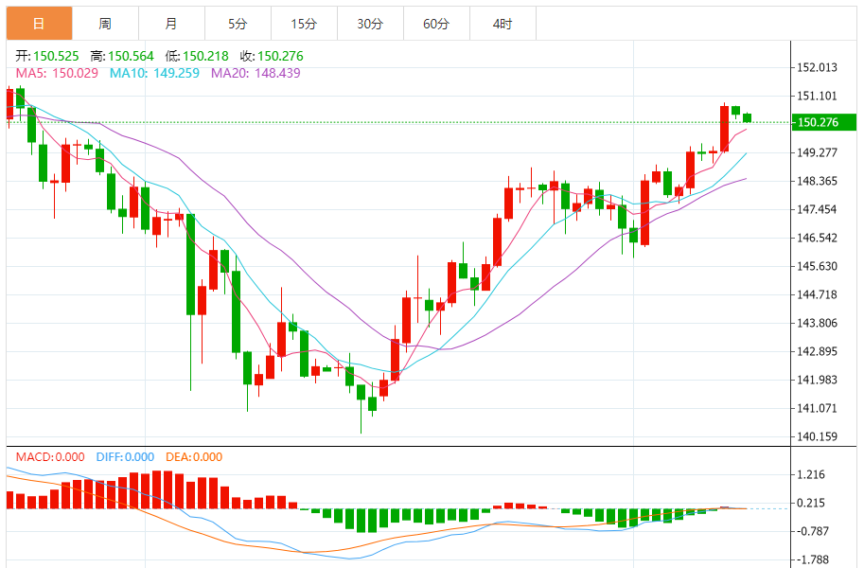Click the close price 收:150.276

pos(272,56)
